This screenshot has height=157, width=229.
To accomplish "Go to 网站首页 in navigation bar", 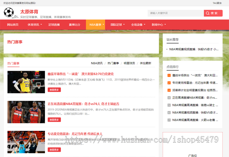I will (x=13, y=25).
